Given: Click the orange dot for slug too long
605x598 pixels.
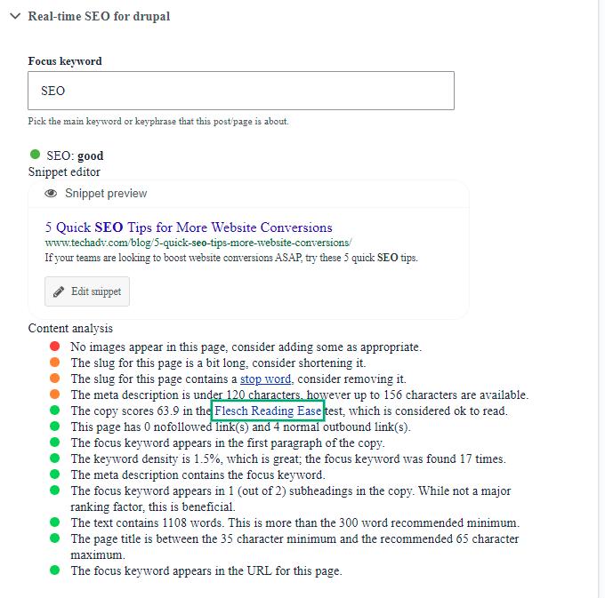Looking at the screenshot, I should (x=55, y=363).
